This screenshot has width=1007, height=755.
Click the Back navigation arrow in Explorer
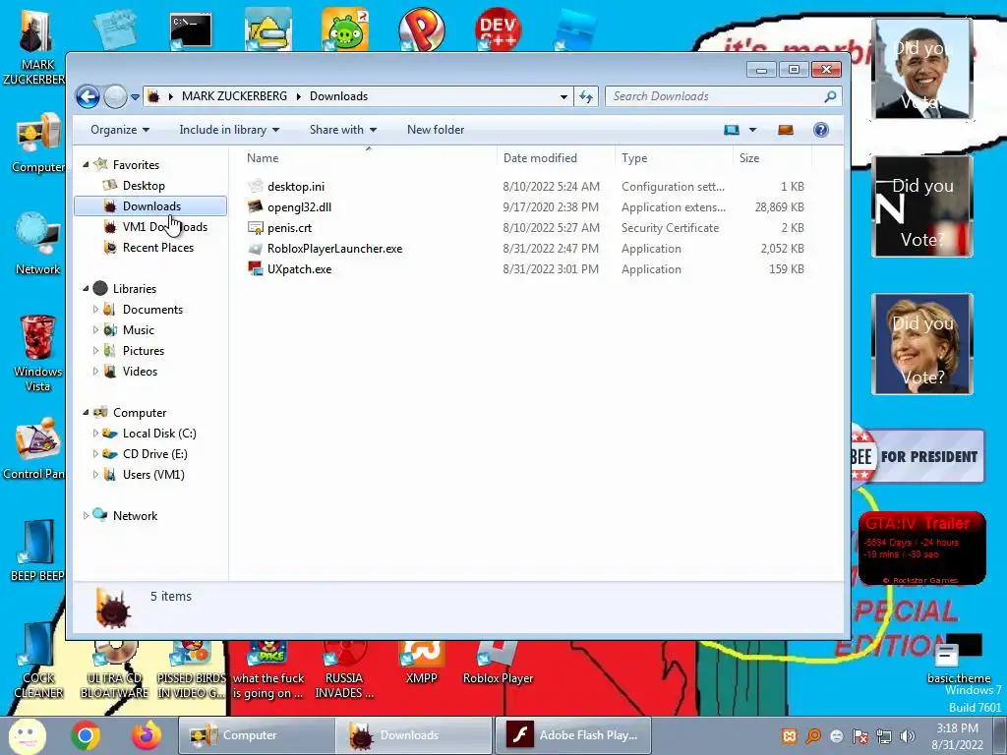point(88,97)
